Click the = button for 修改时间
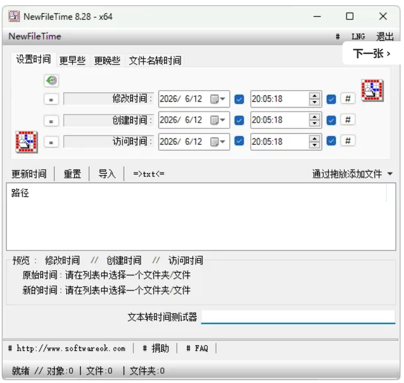Screen dimensions: 404x383 coord(51,99)
